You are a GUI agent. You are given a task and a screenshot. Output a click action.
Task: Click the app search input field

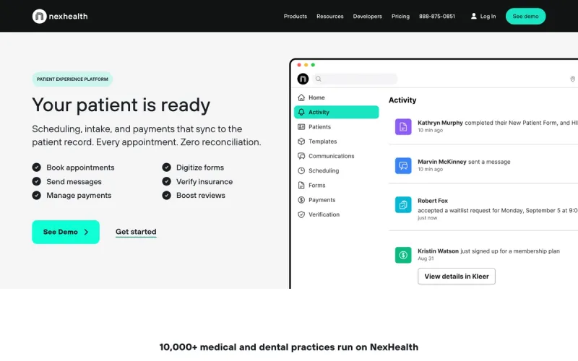pos(355,79)
